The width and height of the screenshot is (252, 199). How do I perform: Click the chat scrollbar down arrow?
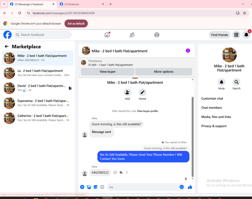pos(193,178)
